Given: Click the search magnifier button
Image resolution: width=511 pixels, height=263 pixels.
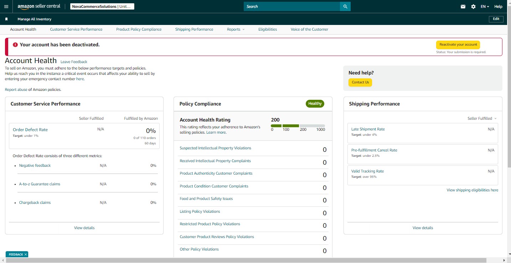Looking at the screenshot, I should [345, 6].
